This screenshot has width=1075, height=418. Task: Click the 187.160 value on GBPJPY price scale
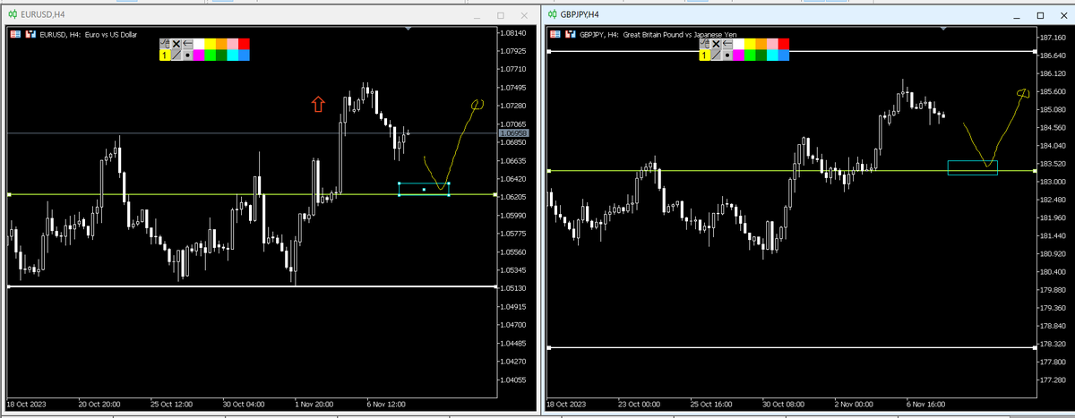tap(1053, 38)
